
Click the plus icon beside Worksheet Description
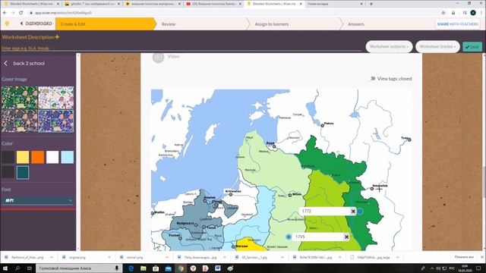(x=57, y=37)
